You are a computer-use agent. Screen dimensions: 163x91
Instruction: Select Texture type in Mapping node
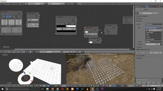coord(4,16)
